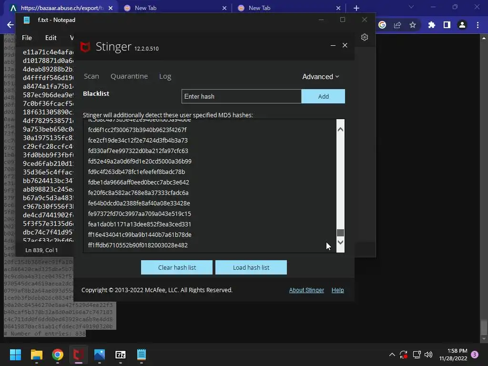Click the share page icon in Chrome
The image size is (488, 366).
pos(397,25)
